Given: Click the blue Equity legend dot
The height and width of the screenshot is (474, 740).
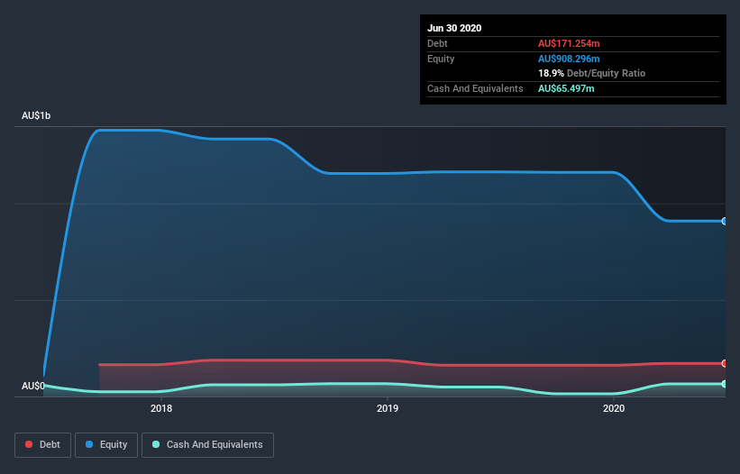Looking at the screenshot, I should pyautogui.click(x=89, y=444).
